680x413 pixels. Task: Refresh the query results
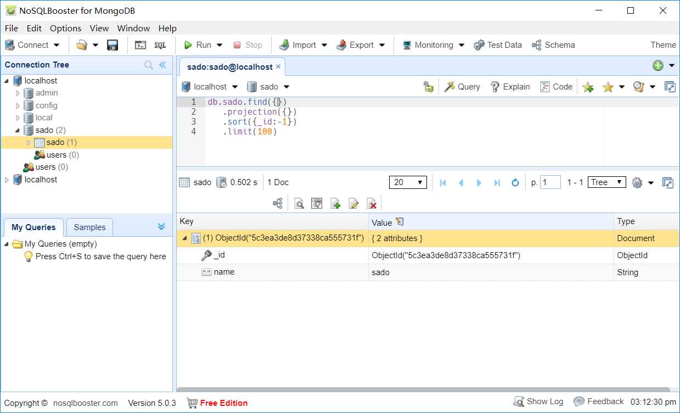pos(515,183)
